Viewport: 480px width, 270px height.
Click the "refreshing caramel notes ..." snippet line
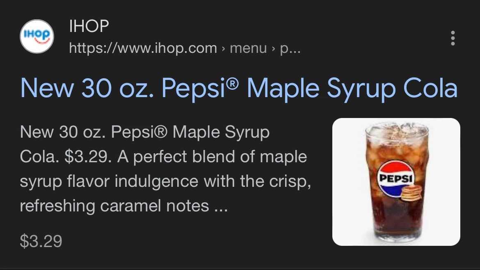123,206
